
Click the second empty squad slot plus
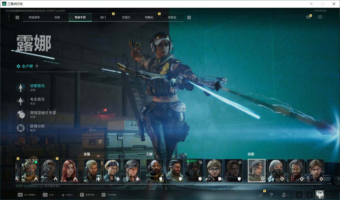[310, 194]
